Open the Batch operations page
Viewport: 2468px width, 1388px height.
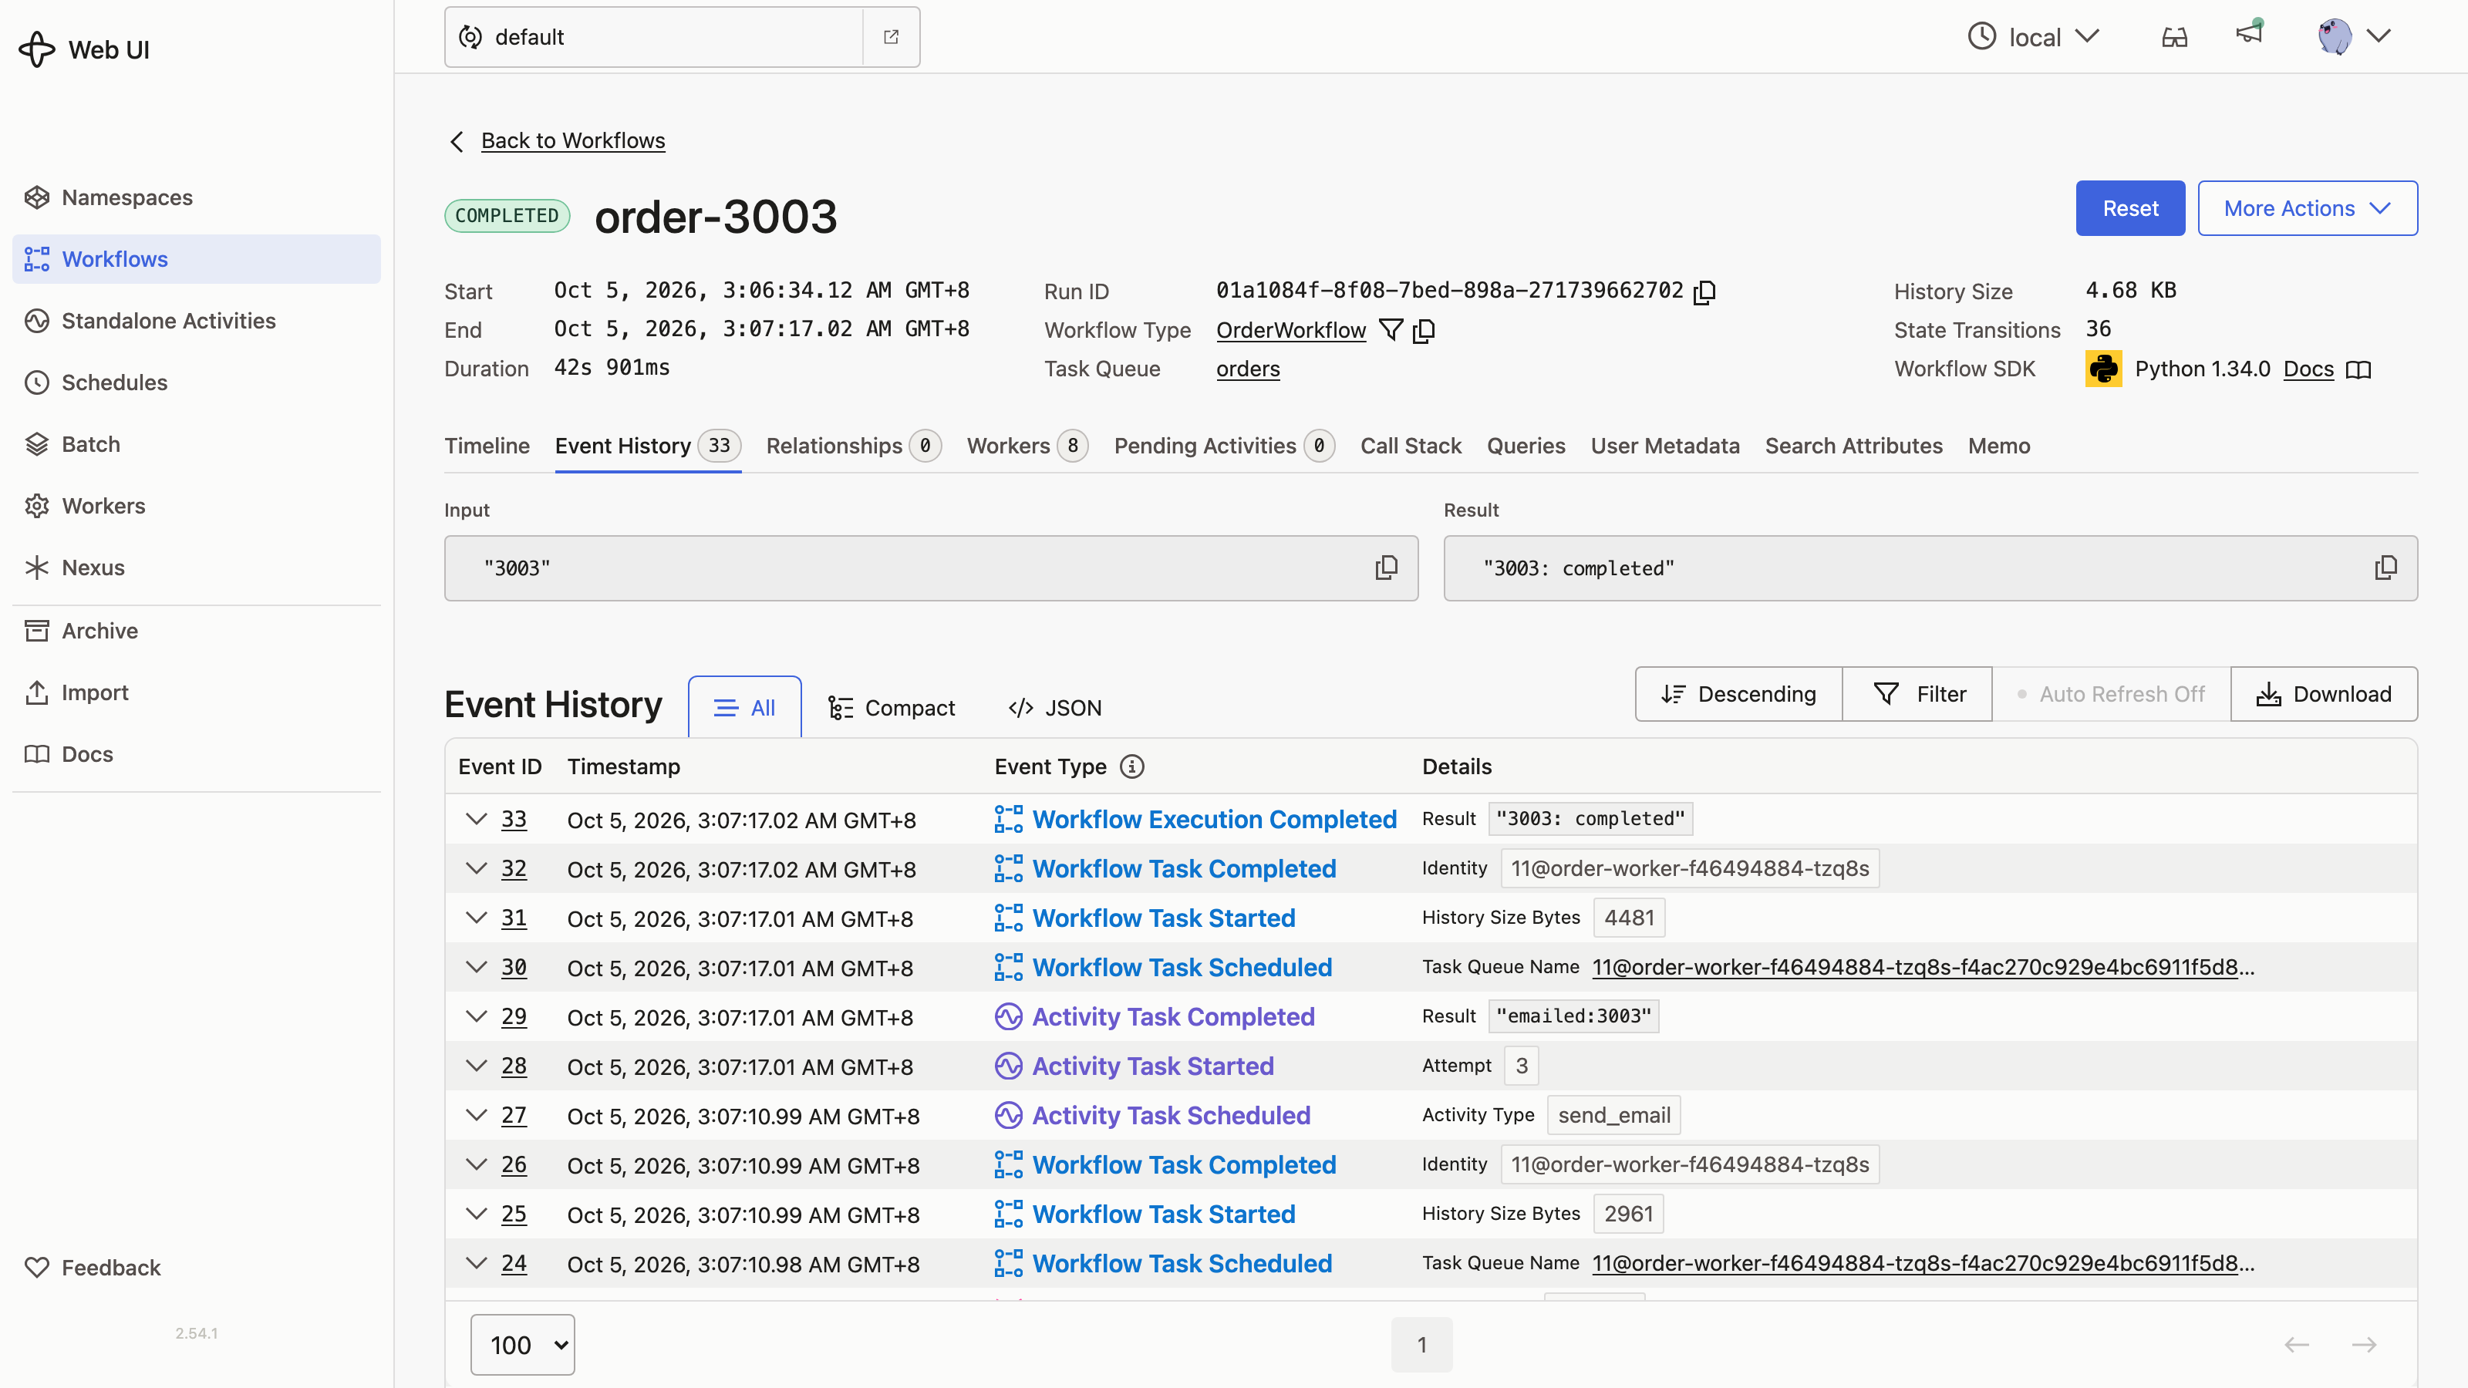[x=197, y=444]
